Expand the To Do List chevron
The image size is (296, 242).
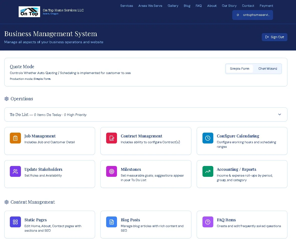(280, 114)
